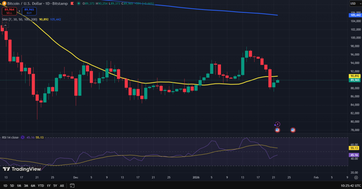Viewport: 362px width, 189px height.
Task: Select the All time range
Action: coord(62,185)
